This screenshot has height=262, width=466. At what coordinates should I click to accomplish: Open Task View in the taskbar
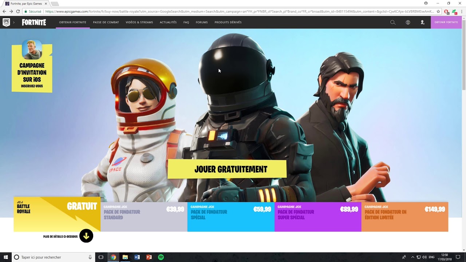point(101,257)
